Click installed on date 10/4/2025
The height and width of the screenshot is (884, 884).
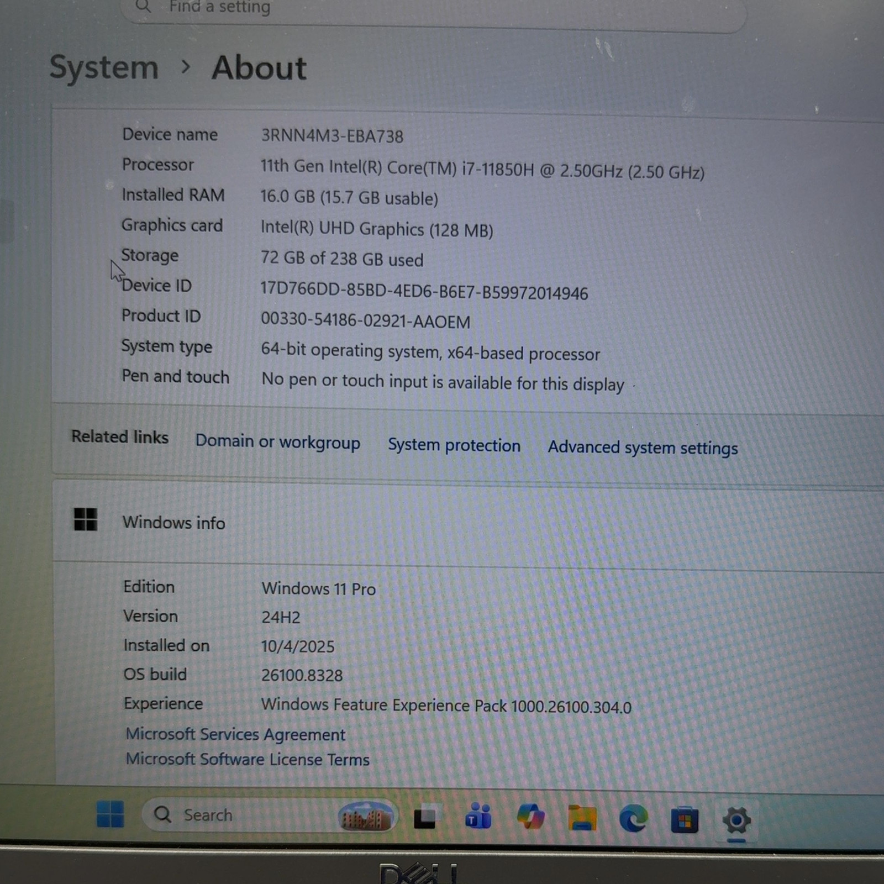[x=298, y=646]
